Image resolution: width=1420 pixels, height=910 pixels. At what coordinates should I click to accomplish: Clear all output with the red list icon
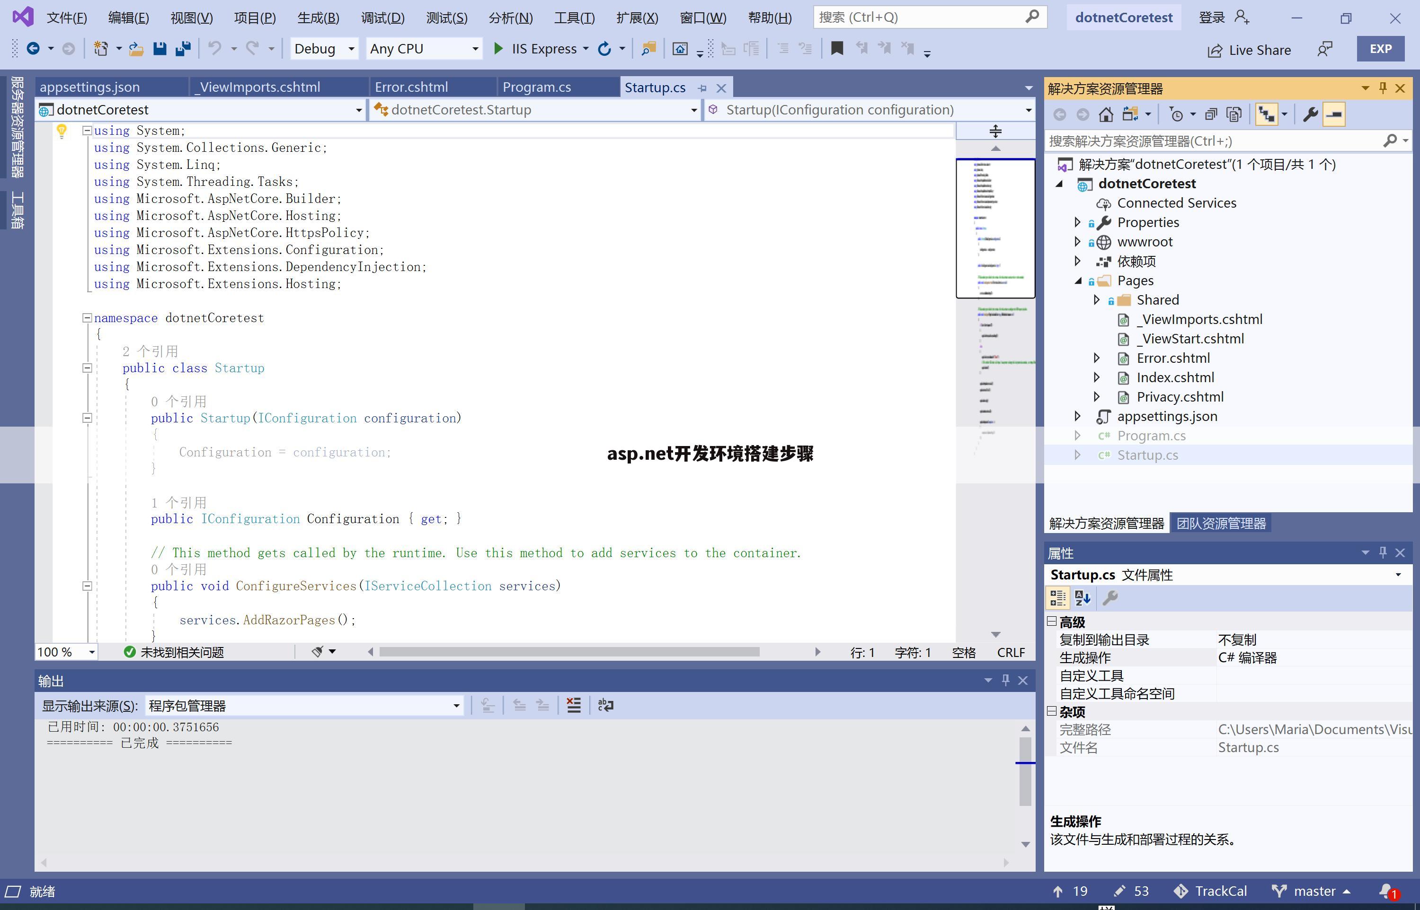coord(573,705)
